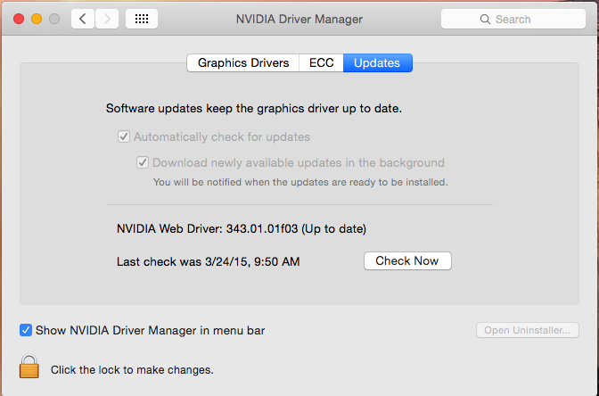
Task: Toggle Automatically check for updates
Action: click(x=124, y=137)
